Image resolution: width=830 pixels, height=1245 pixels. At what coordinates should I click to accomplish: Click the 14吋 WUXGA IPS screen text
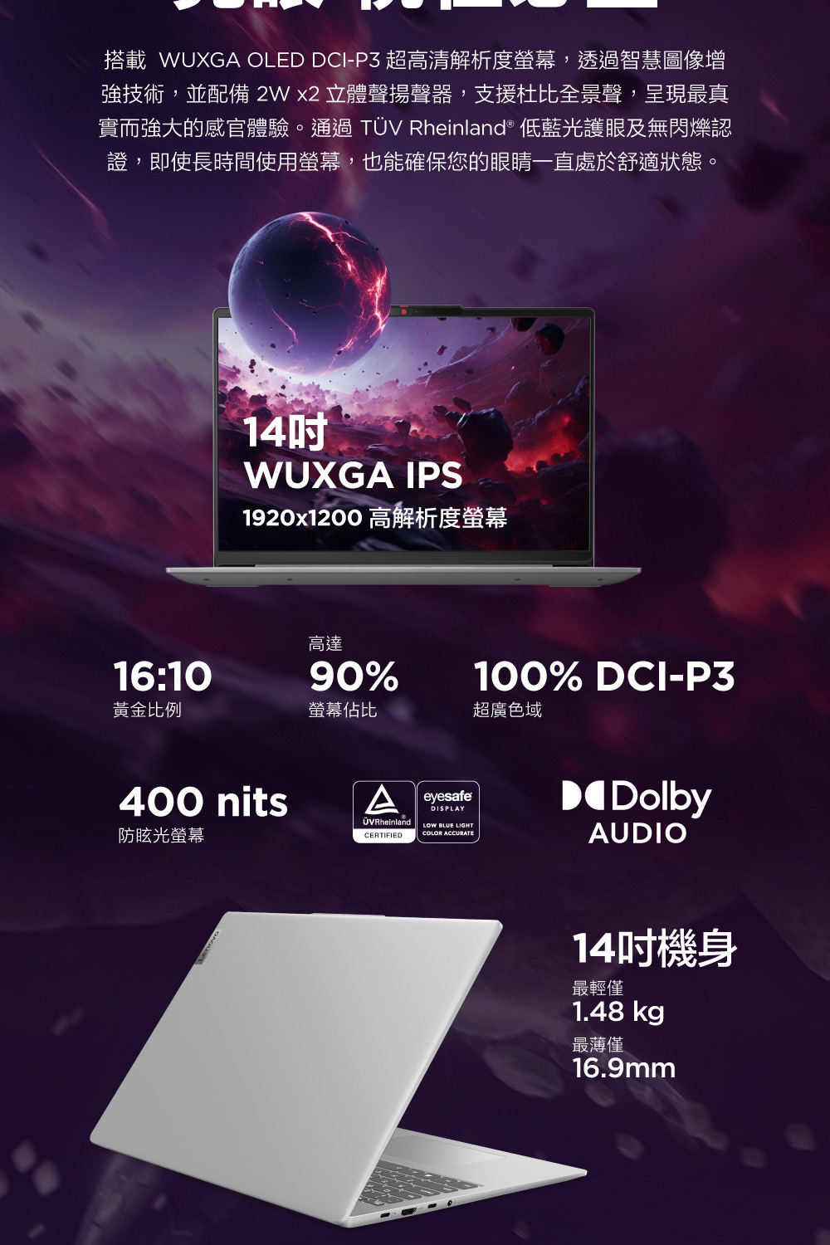point(353,455)
